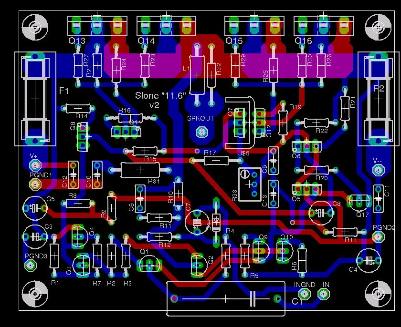The image size is (401, 327).
Task: Select resistor R28
Action: [x=145, y=66]
